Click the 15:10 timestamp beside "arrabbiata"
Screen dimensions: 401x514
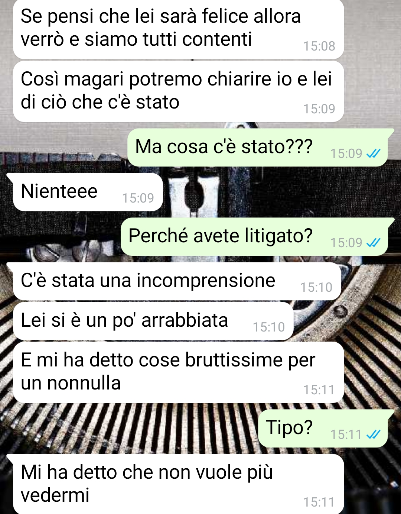click(268, 327)
